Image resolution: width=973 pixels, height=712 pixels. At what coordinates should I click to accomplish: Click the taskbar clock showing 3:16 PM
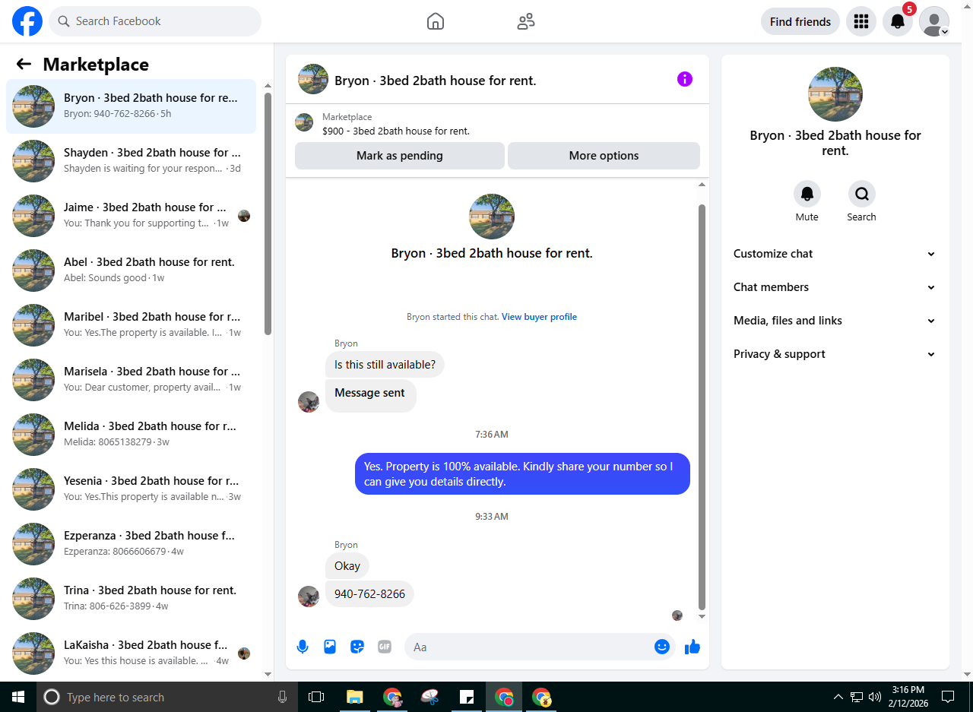(908, 697)
